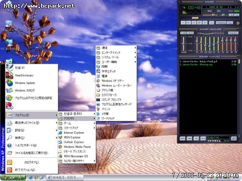
Task: Click Winamp seek position bar
Action: pyautogui.click(x=210, y=18)
